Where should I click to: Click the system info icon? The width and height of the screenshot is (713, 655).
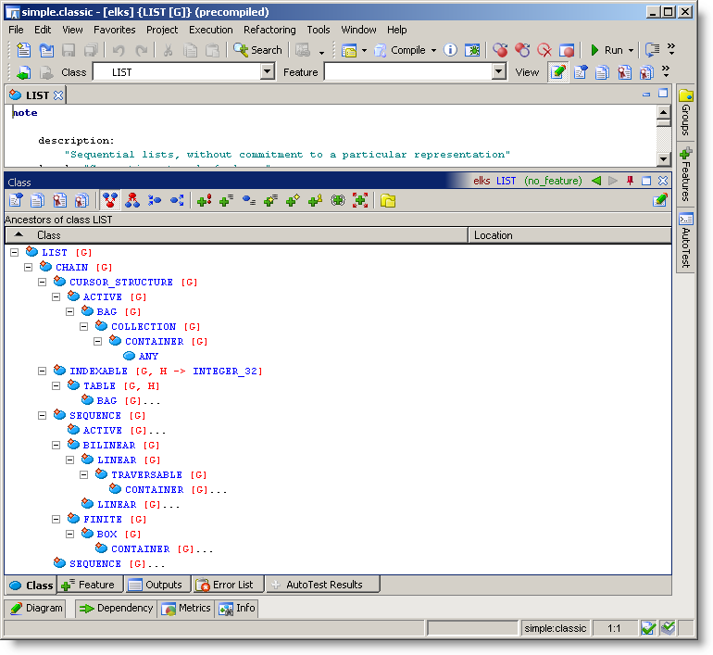pyautogui.click(x=450, y=50)
